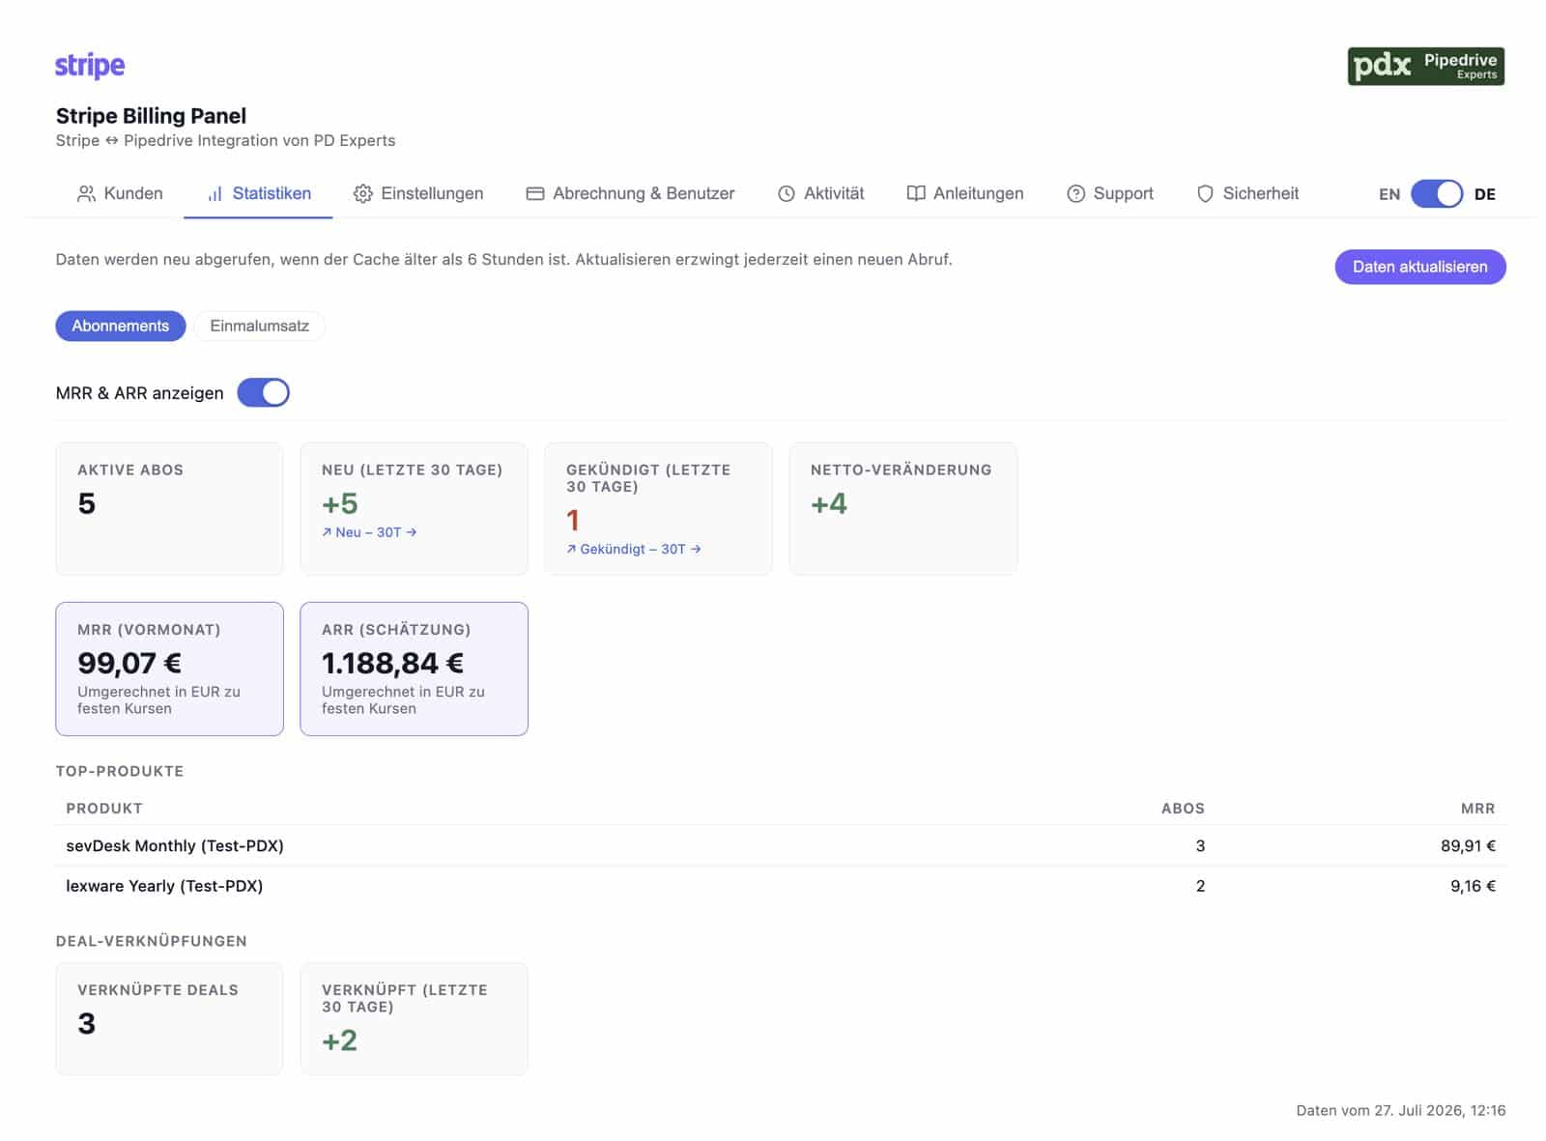Click the ABOS column header
This screenshot has height=1141, width=1546.
click(x=1183, y=809)
